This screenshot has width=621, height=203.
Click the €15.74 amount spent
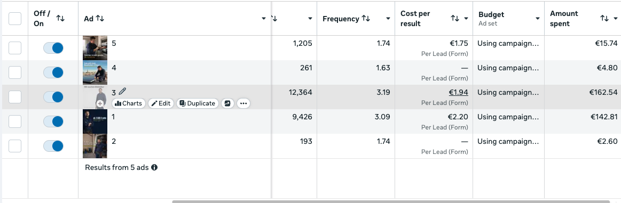(606, 44)
